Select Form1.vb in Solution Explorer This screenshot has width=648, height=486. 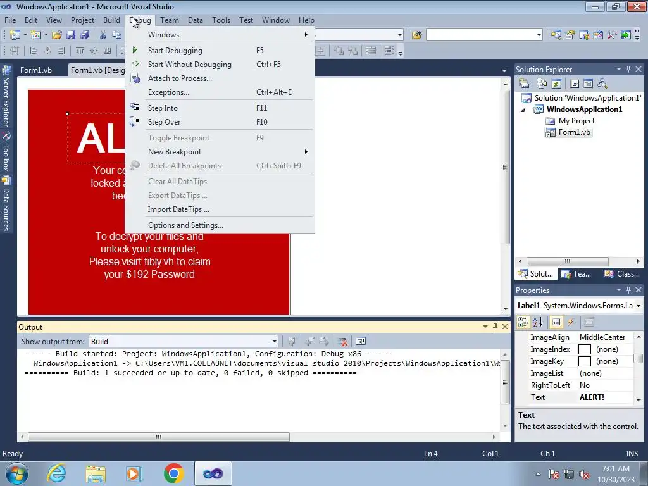point(574,132)
